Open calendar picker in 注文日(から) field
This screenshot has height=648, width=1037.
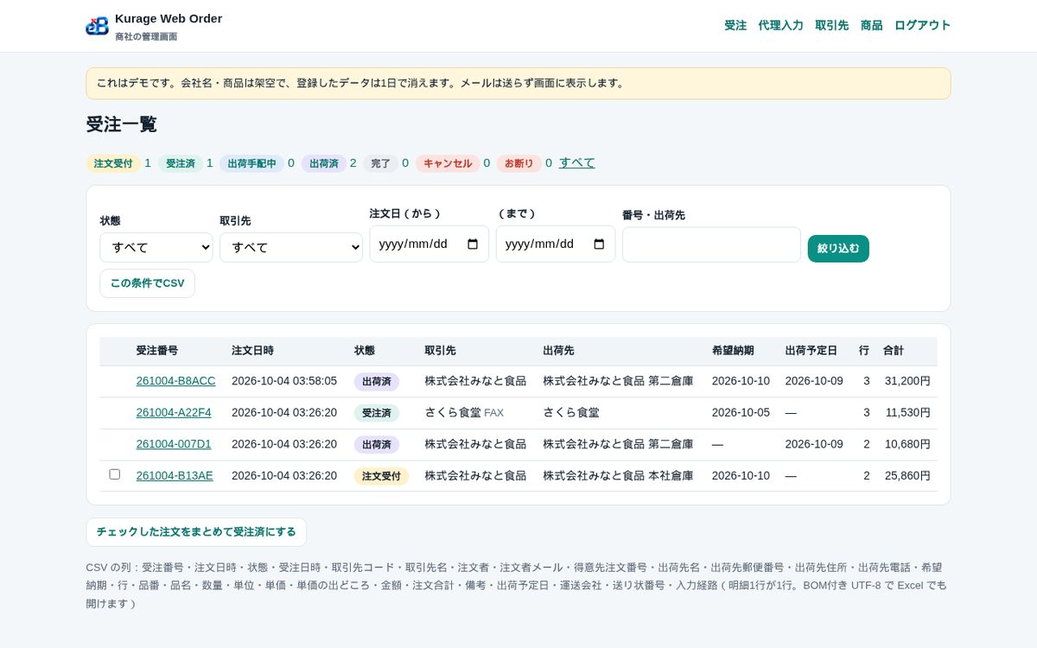coord(473,244)
